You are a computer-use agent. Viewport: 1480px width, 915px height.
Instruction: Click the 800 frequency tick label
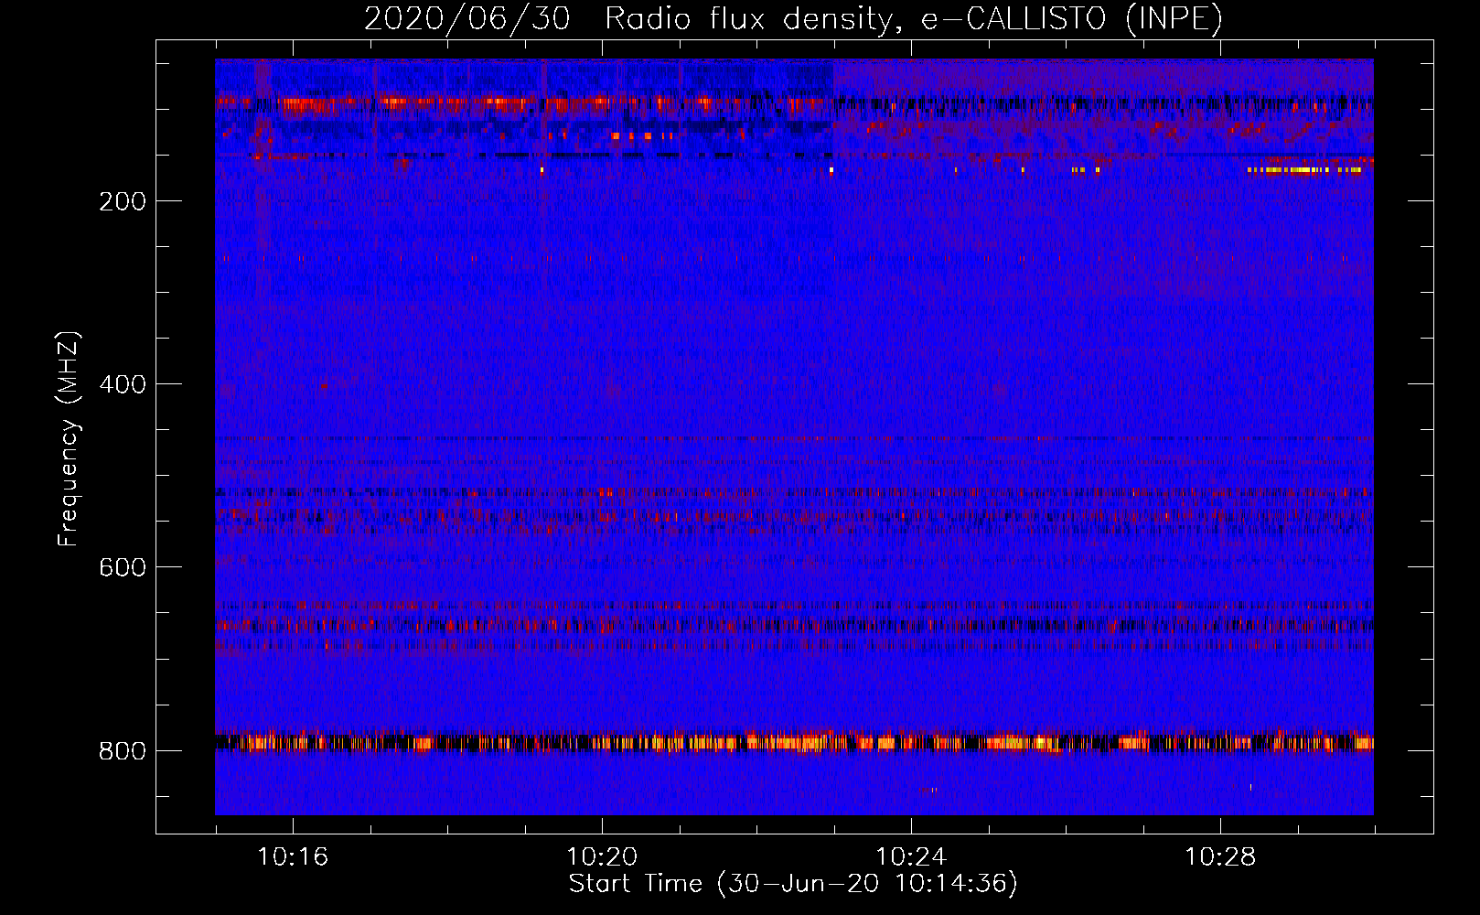(123, 751)
